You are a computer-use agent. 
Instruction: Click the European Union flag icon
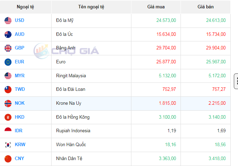pos(8,62)
